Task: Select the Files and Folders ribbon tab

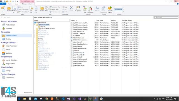Action: (27, 4)
